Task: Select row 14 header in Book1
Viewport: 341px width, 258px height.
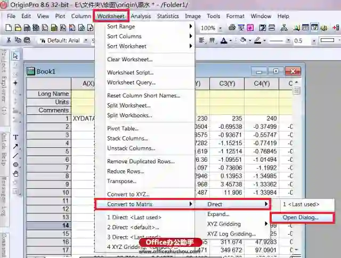Action: (48, 226)
